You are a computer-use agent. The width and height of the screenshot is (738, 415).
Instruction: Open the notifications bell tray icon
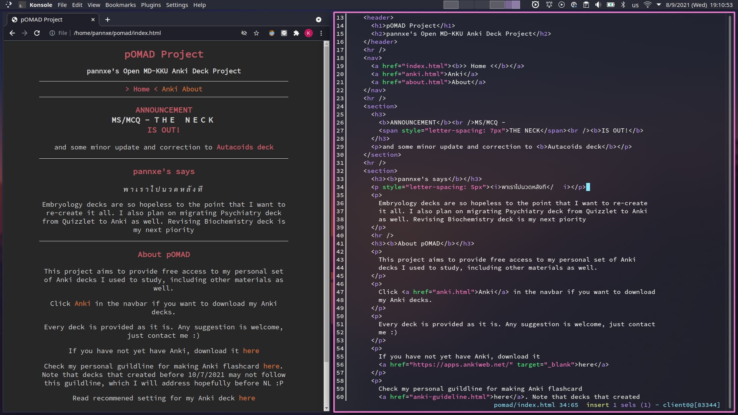point(549,5)
